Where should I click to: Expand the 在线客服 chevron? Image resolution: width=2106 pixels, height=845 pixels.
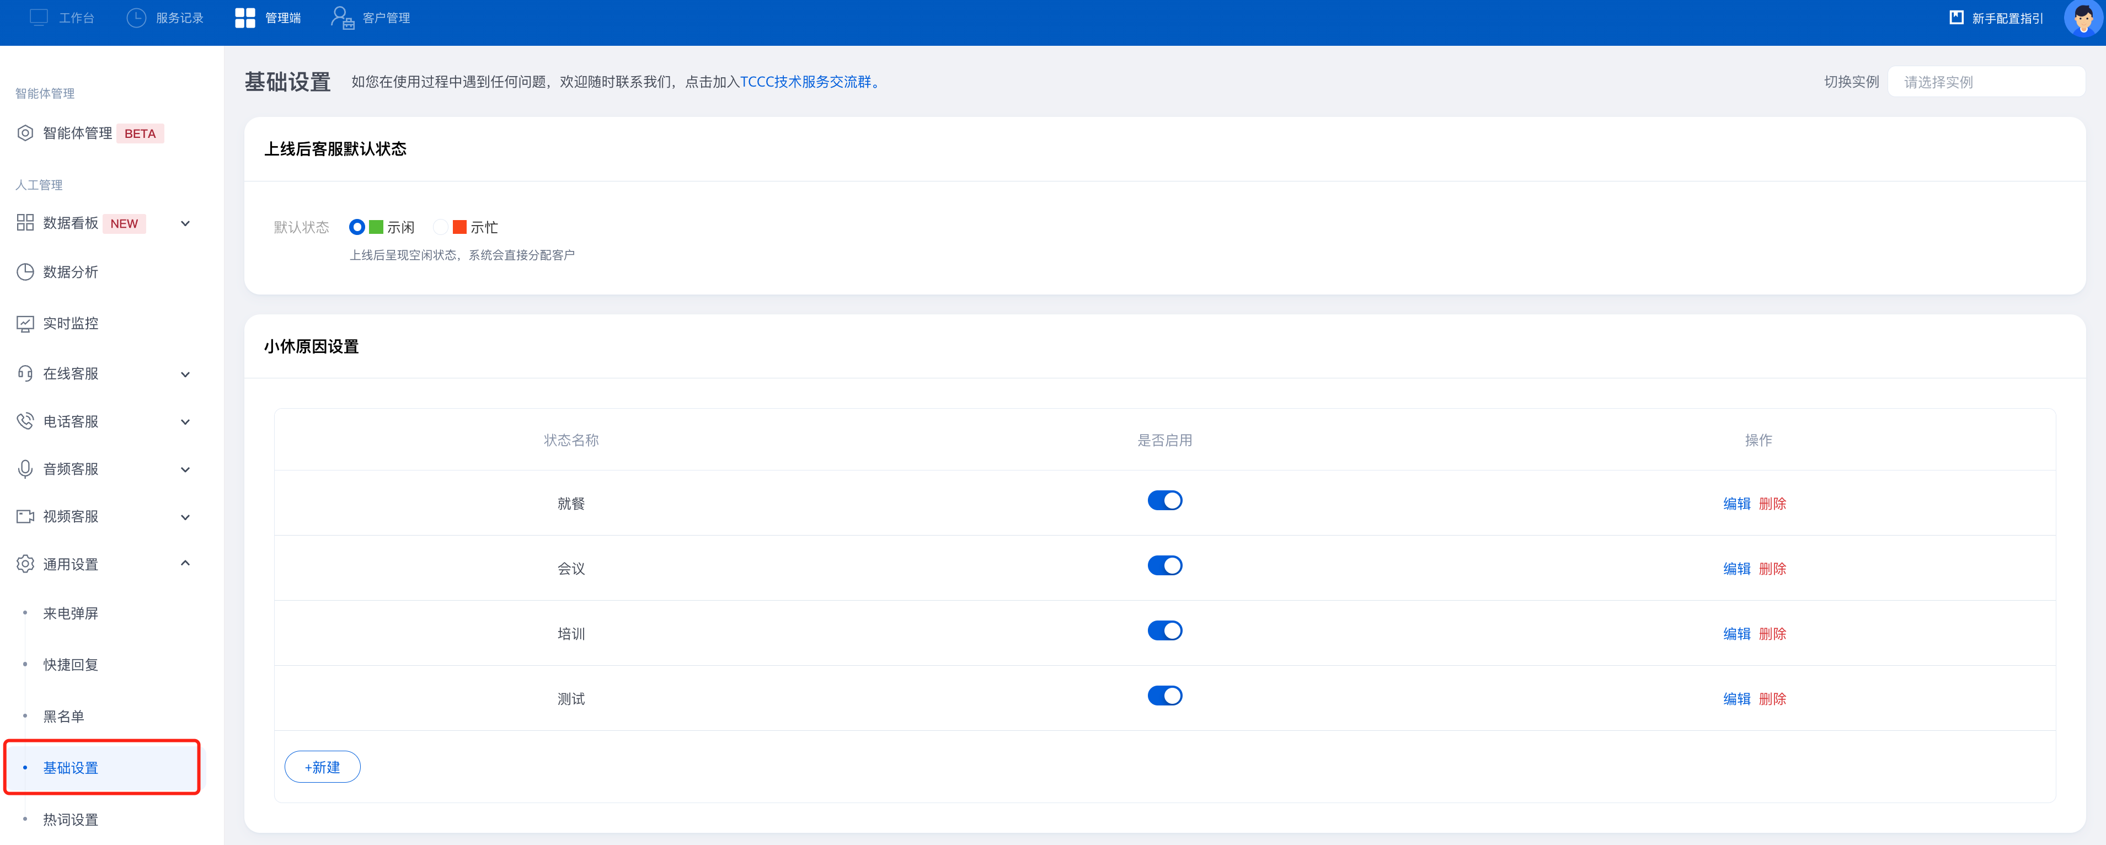click(x=185, y=375)
